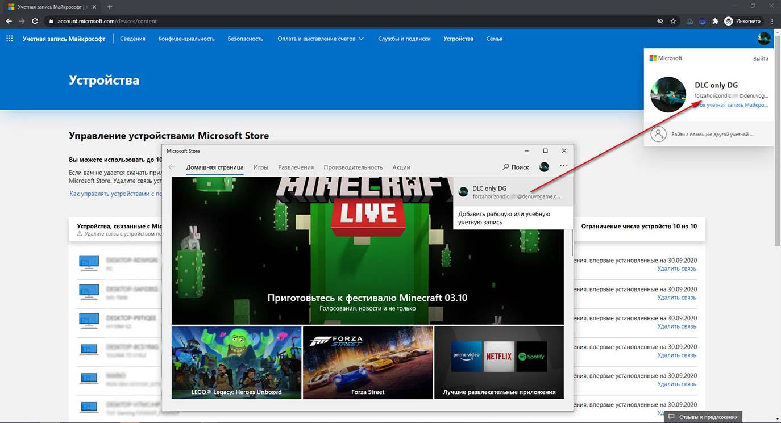Click the Учетная запись Майкрософт header title

click(x=64, y=39)
